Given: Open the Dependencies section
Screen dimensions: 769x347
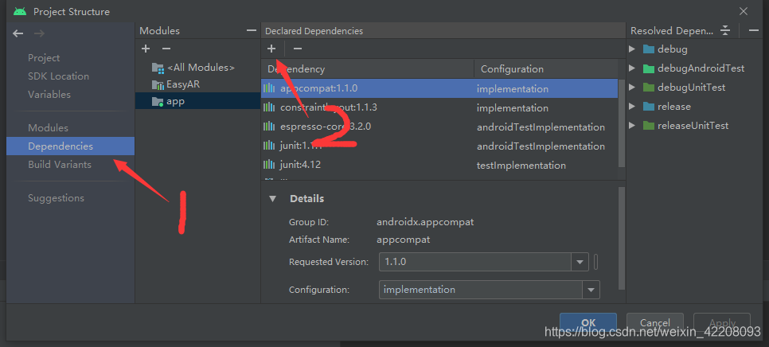Looking at the screenshot, I should pyautogui.click(x=70, y=146).
